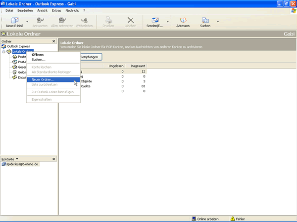297x222 pixels.
Task: Open dropdown arrow next to Senden/Empfangen
Action: pyautogui.click(x=168, y=22)
